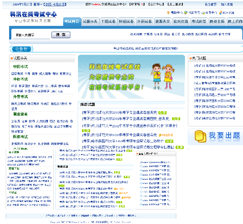Open the 职业资格 category heading
This screenshot has height=224, width=243.
pyautogui.click(x=20, y=114)
